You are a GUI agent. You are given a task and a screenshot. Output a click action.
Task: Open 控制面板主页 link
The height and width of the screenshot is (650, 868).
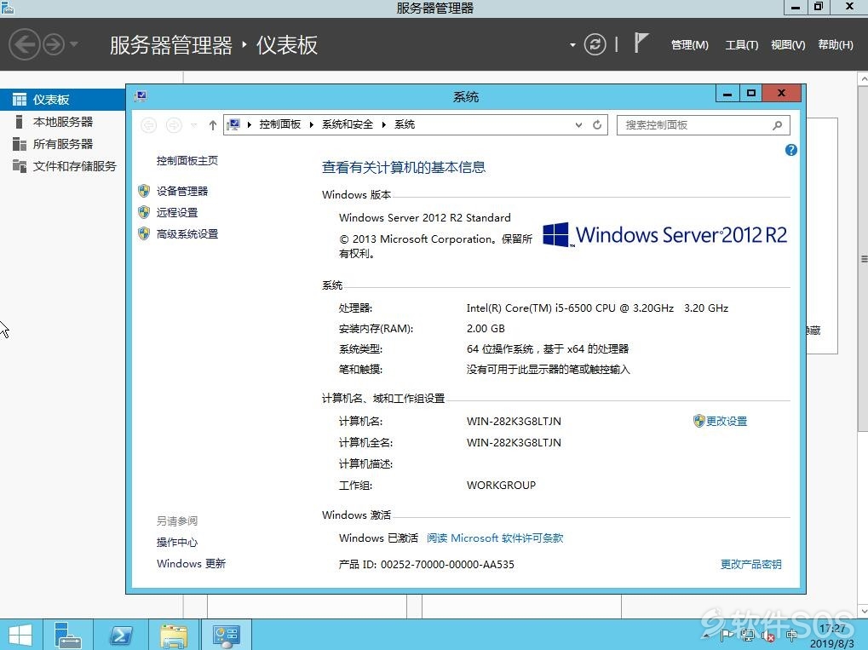point(187,160)
